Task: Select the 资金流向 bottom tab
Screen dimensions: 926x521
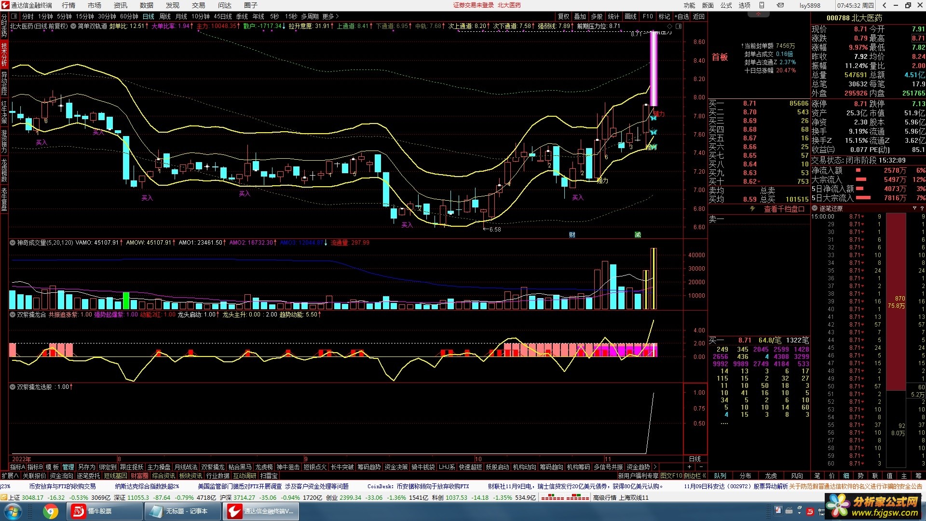Action: coord(61,476)
